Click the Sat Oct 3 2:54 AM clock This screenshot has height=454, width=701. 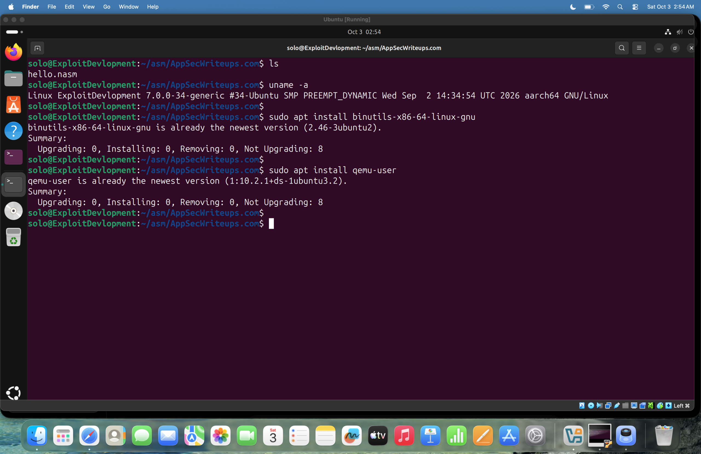(670, 7)
